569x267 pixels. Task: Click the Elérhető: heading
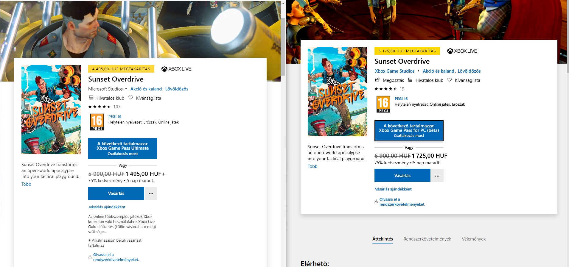(315, 263)
